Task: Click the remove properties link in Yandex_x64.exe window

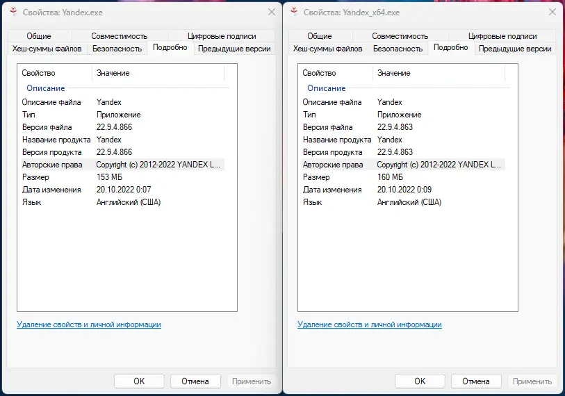Action: pos(369,324)
